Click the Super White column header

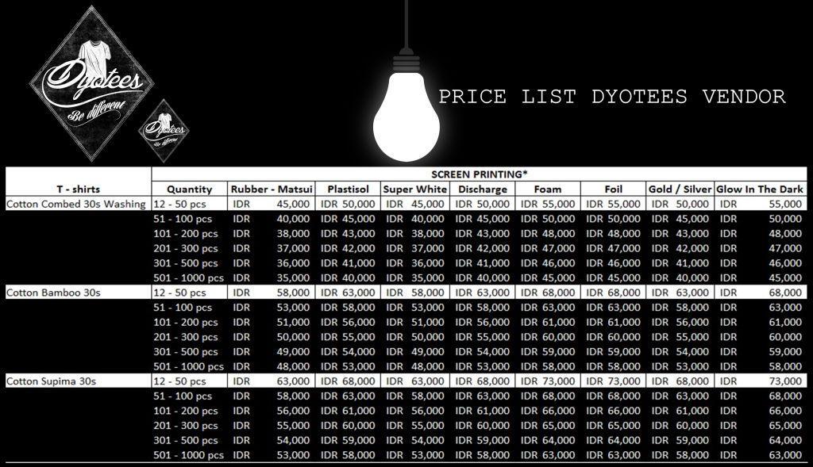point(414,189)
